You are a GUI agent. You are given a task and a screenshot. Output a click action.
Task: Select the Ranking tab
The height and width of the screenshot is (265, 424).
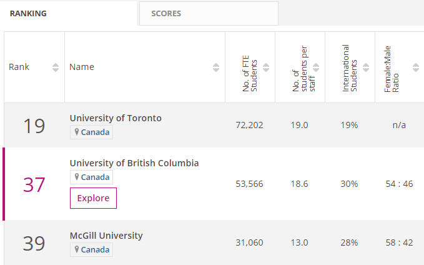(x=28, y=13)
